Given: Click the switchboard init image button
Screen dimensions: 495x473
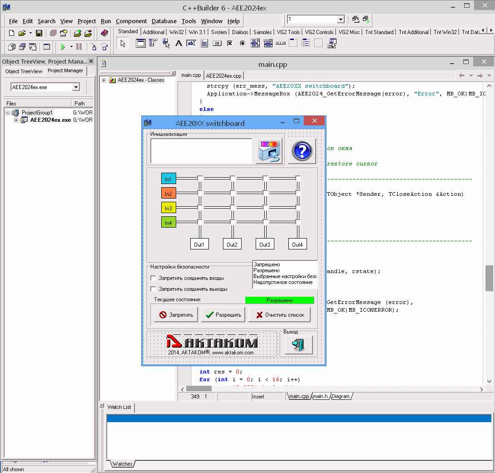Looking at the screenshot, I should point(269,151).
